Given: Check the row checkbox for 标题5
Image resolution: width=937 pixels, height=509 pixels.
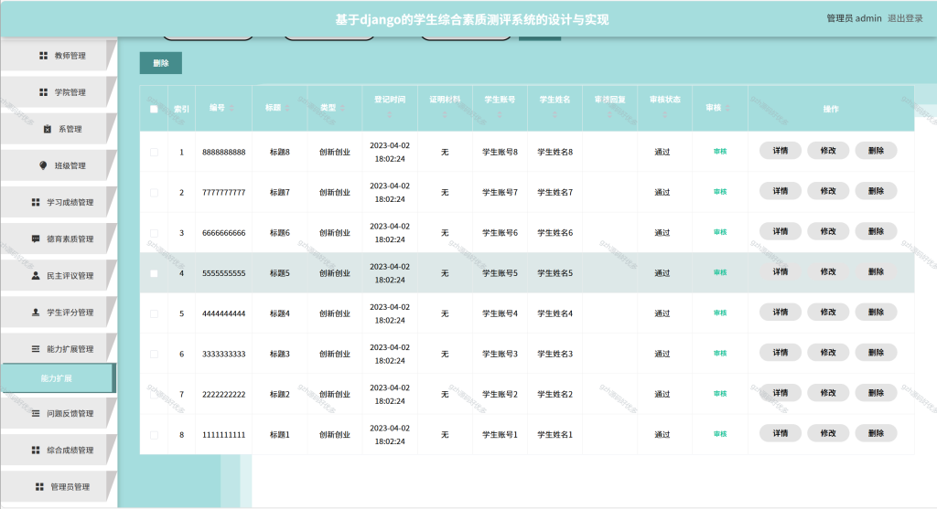Looking at the screenshot, I should (154, 273).
